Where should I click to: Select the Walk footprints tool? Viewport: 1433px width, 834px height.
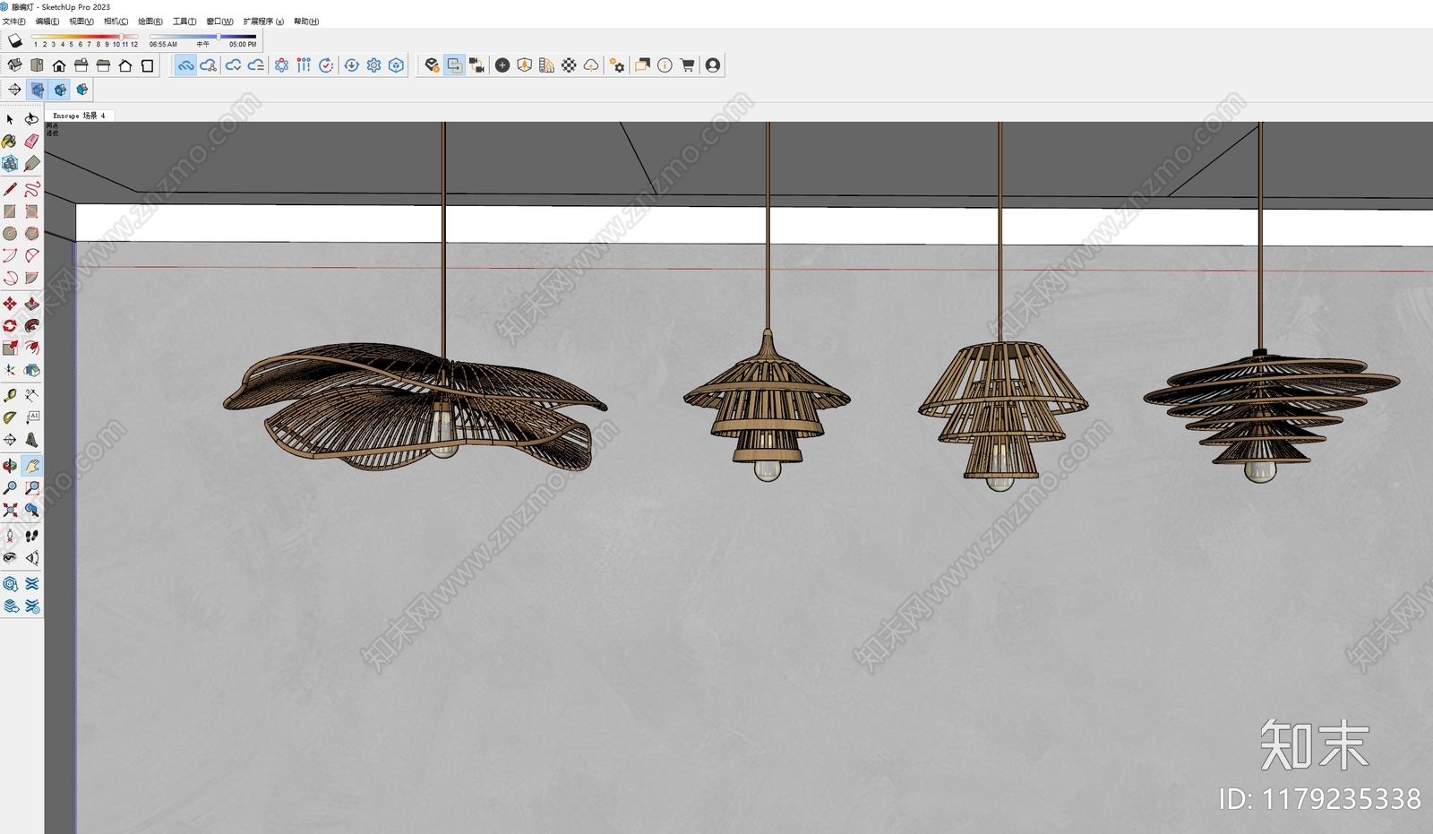[x=31, y=536]
